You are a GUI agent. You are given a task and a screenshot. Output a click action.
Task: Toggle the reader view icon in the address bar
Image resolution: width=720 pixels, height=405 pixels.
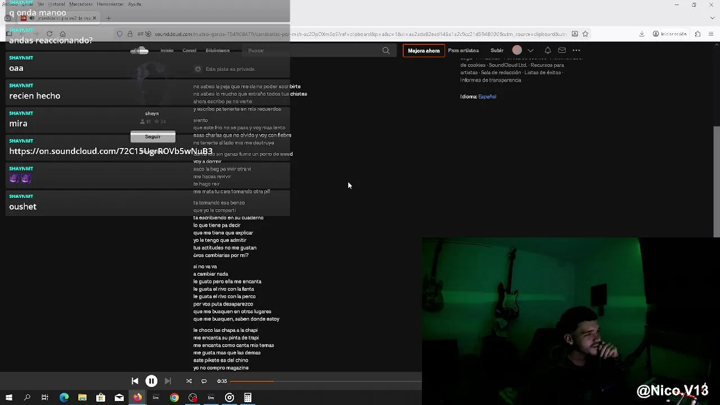[x=574, y=34]
